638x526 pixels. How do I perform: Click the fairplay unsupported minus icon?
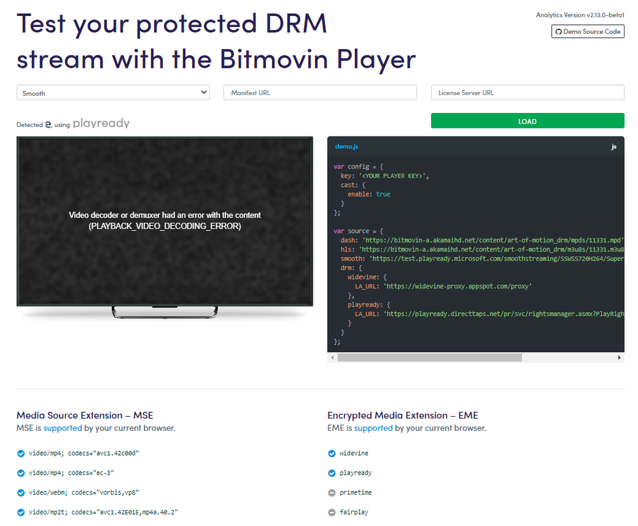(331, 513)
